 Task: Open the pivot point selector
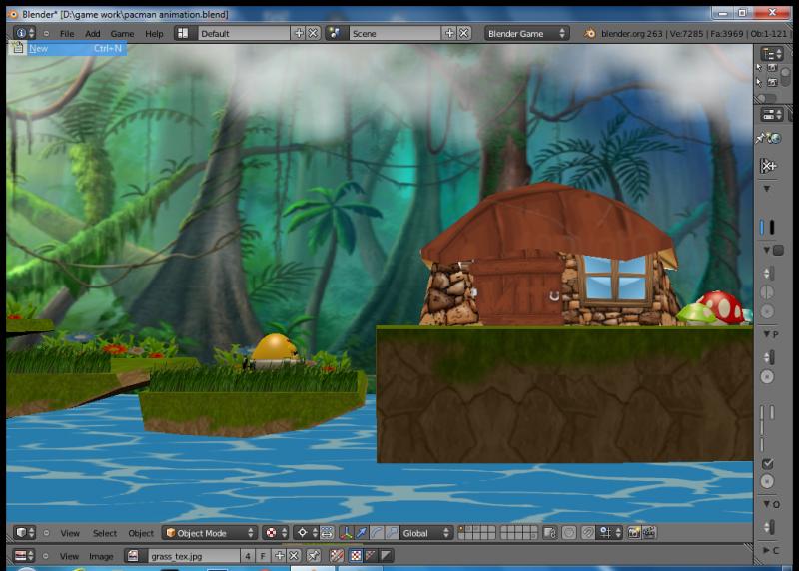point(307,533)
